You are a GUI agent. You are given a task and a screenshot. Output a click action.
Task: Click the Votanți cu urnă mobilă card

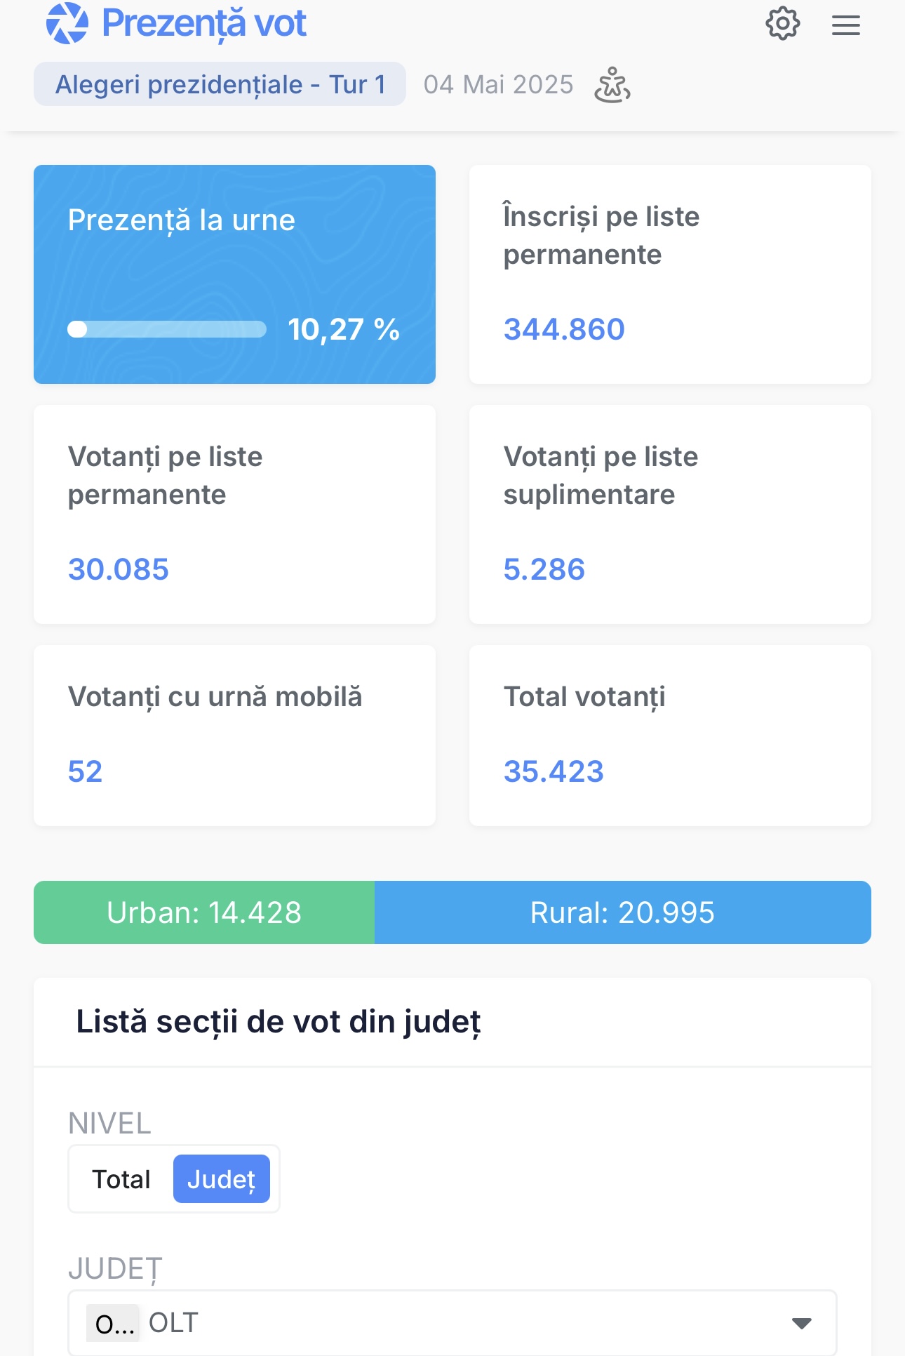pos(234,736)
